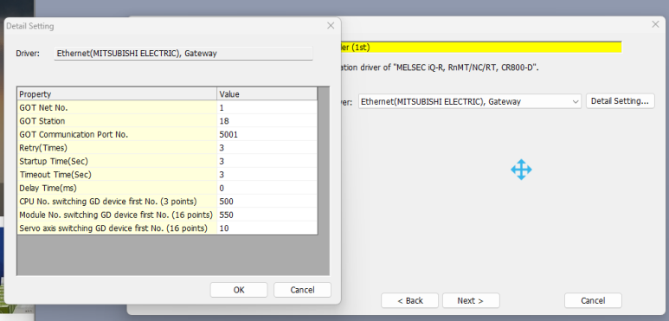
Task: Select GOT Net No. property row
Action: pos(117,108)
